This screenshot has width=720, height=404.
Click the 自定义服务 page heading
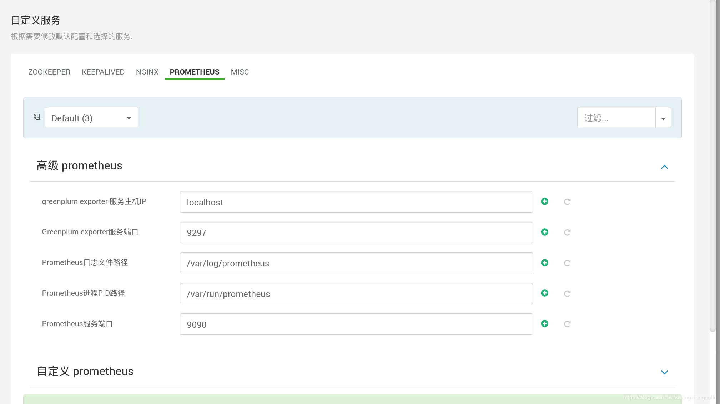(36, 20)
